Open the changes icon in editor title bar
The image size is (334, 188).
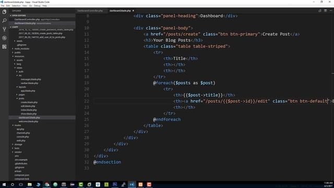pyautogui.click(x=320, y=10)
